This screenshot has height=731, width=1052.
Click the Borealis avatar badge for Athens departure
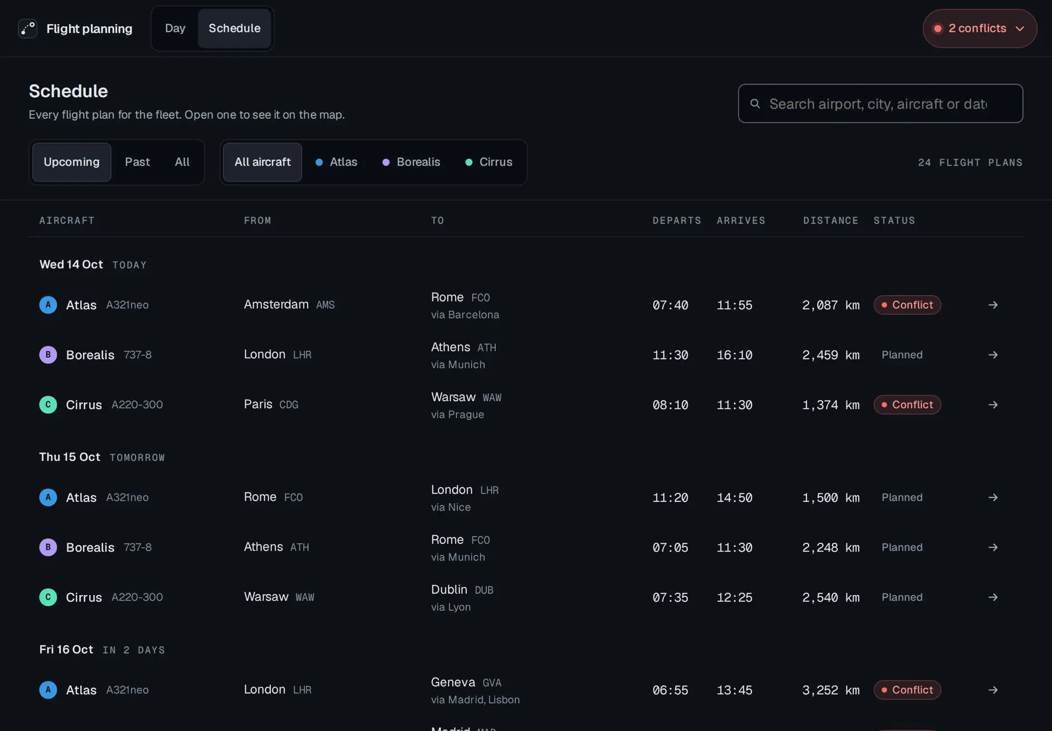(48, 547)
